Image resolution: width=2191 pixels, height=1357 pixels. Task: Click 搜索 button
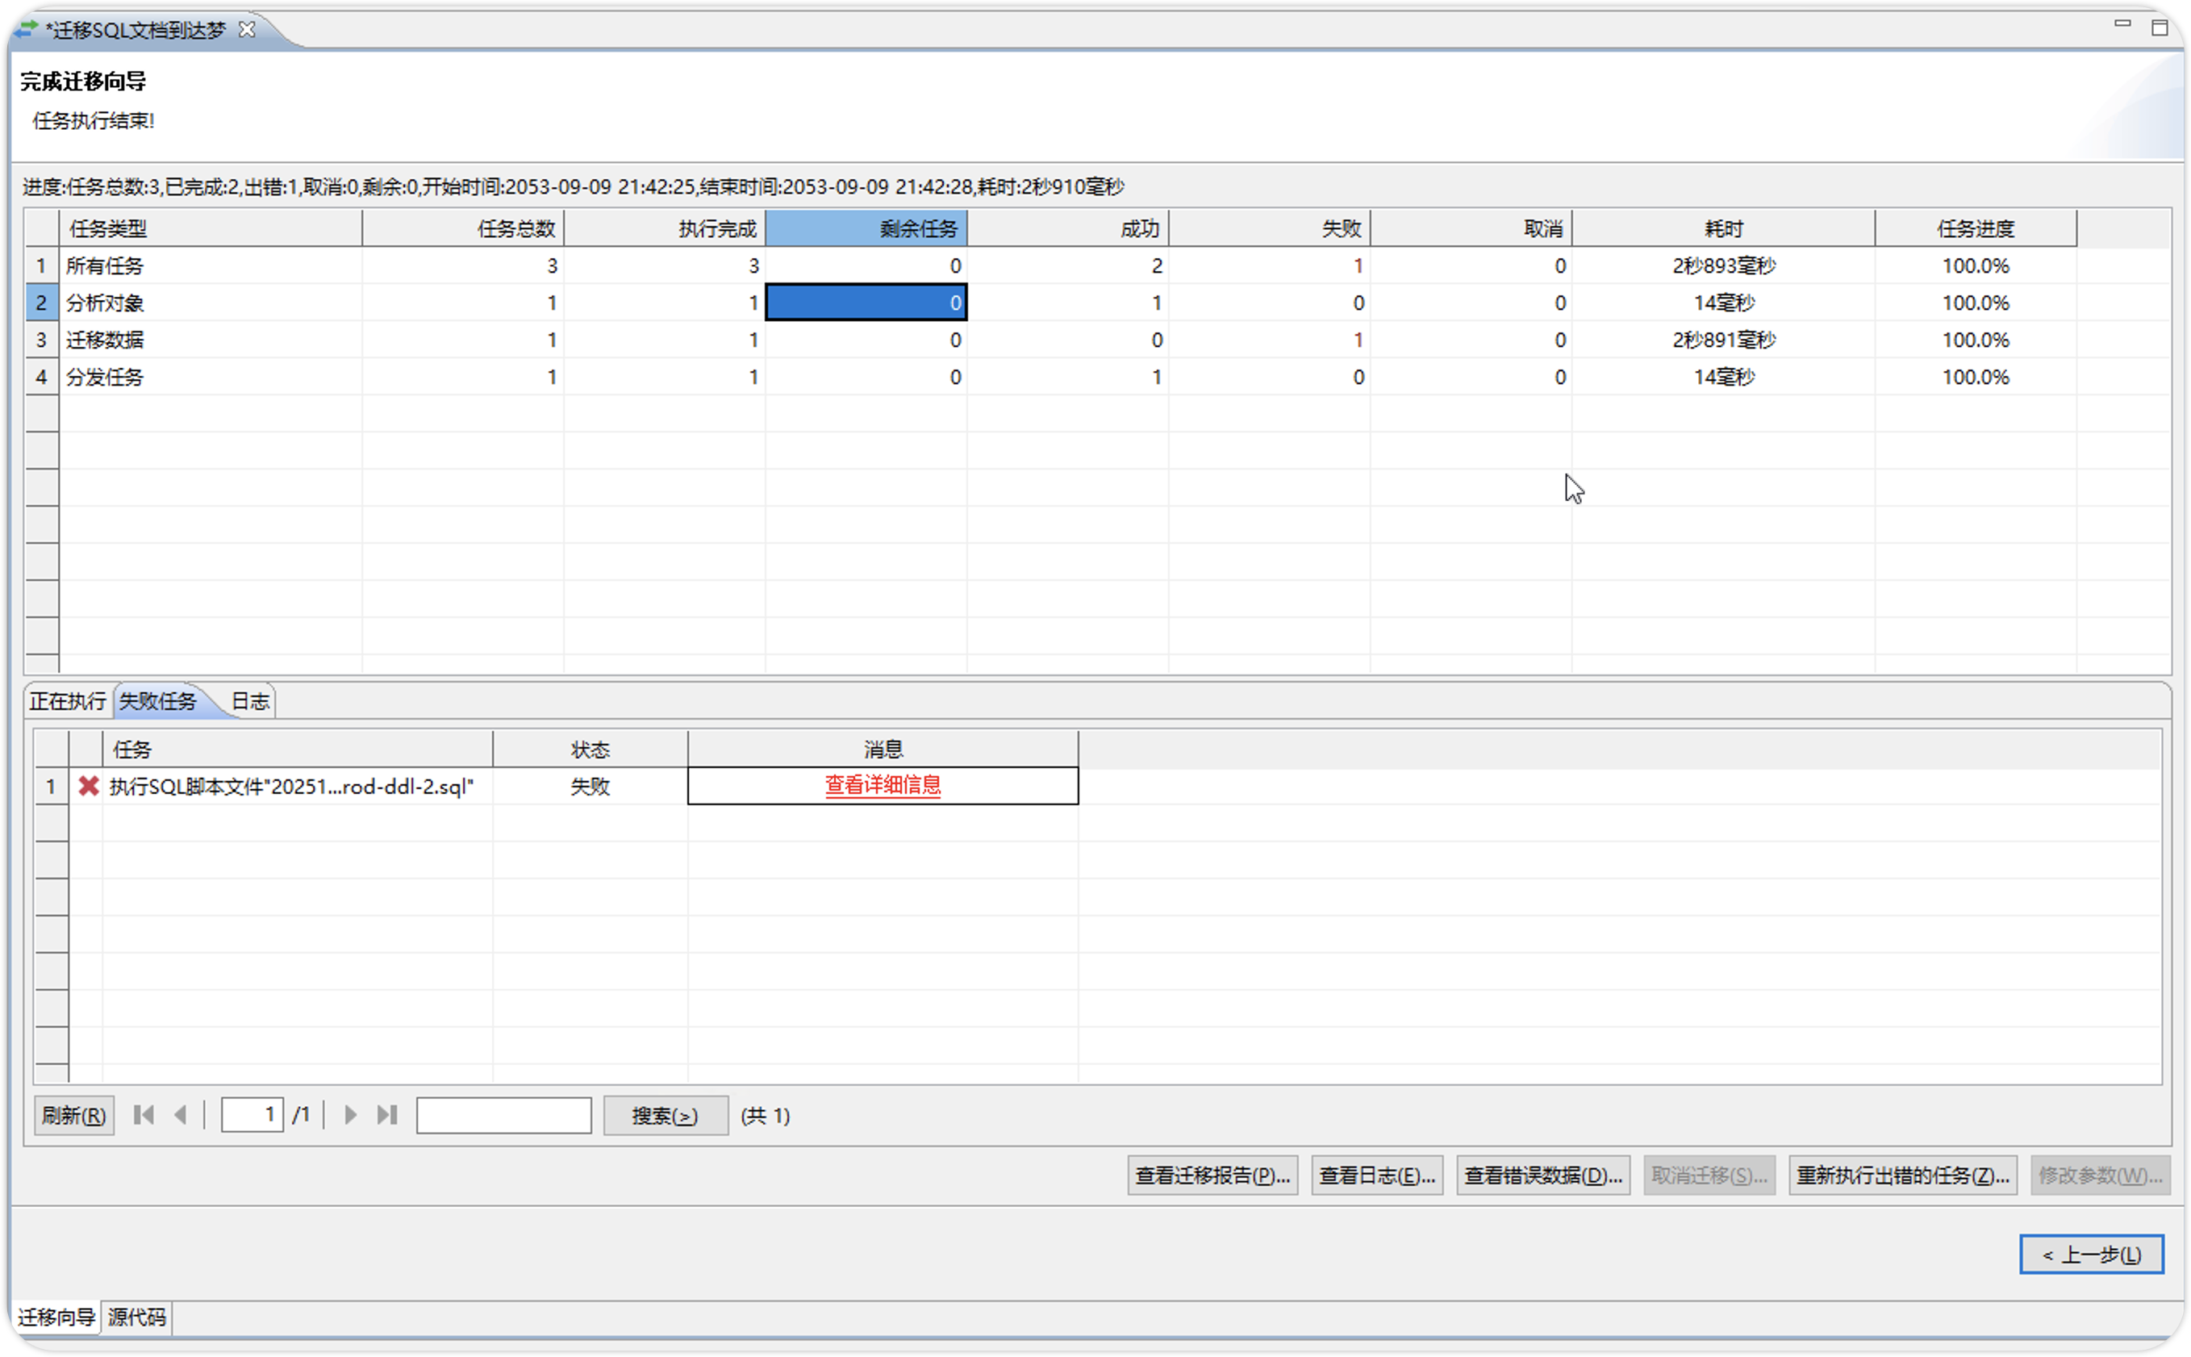point(665,1116)
